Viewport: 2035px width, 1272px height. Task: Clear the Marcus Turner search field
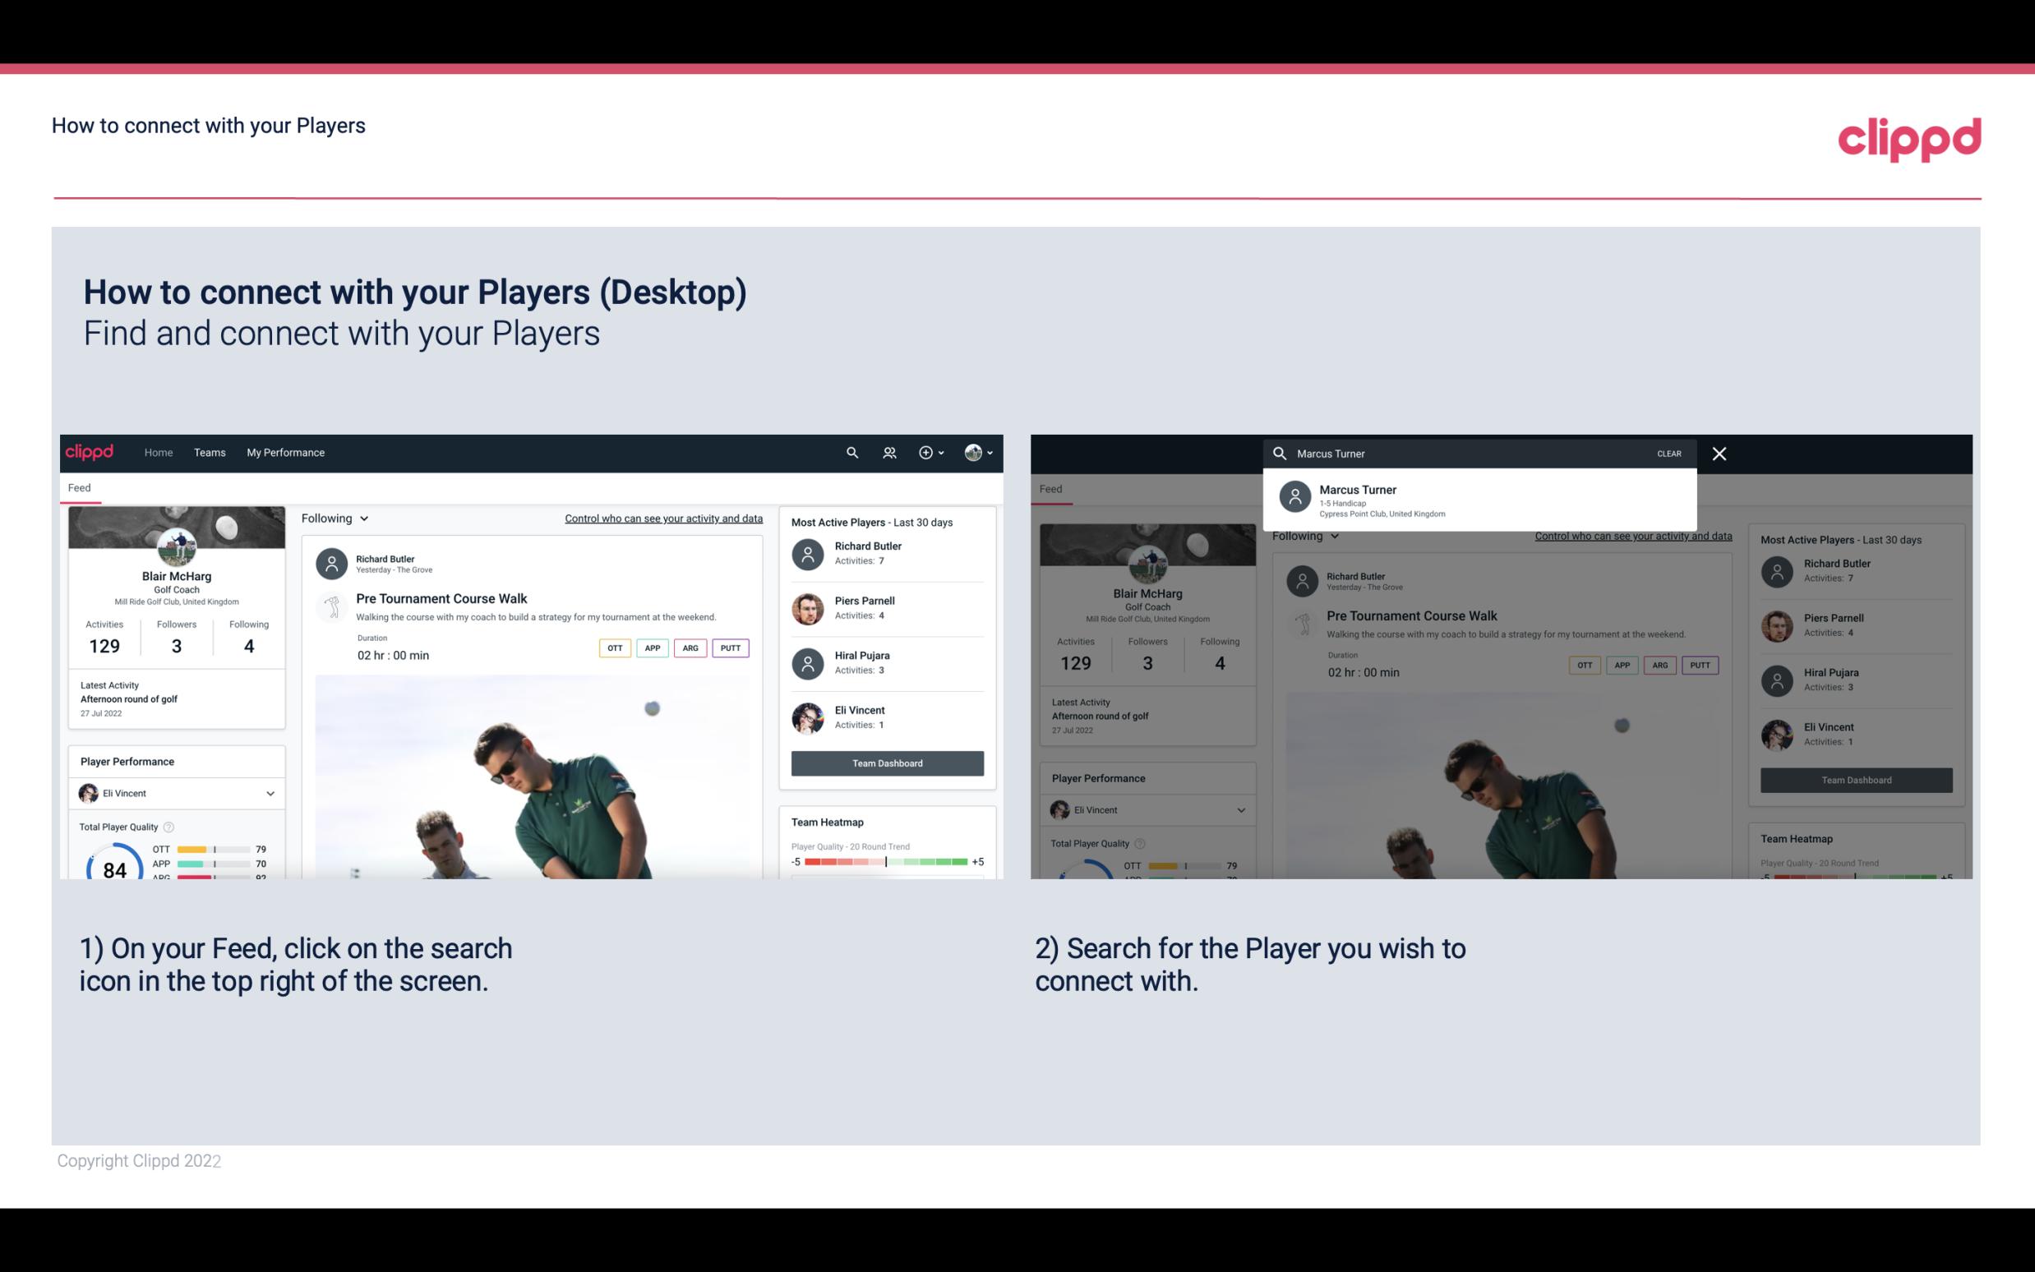1668,453
